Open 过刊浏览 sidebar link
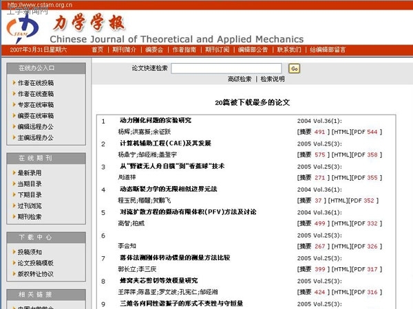 [x=30, y=206]
